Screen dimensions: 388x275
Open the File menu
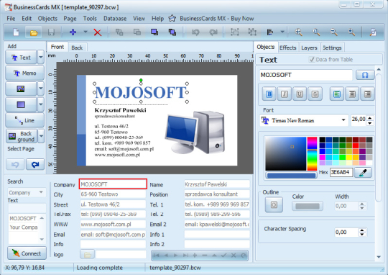coord(11,18)
